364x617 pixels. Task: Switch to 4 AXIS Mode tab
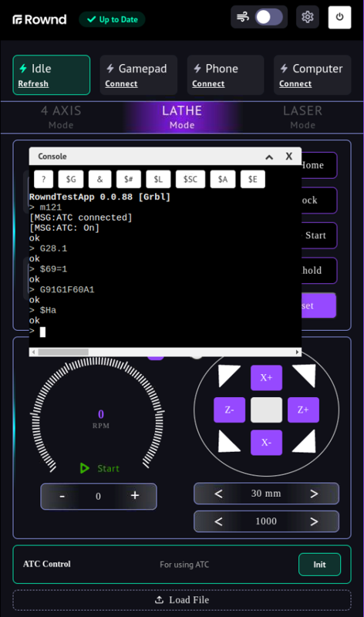(x=61, y=117)
